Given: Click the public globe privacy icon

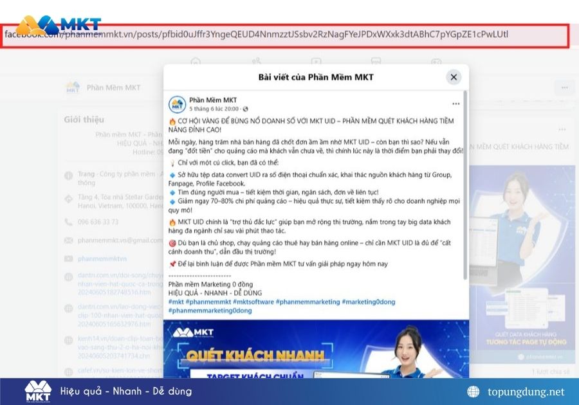Looking at the screenshot, I should pos(246,109).
